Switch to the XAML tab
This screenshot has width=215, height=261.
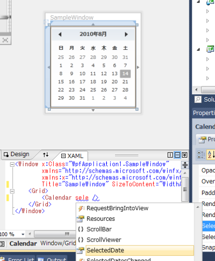72,156
